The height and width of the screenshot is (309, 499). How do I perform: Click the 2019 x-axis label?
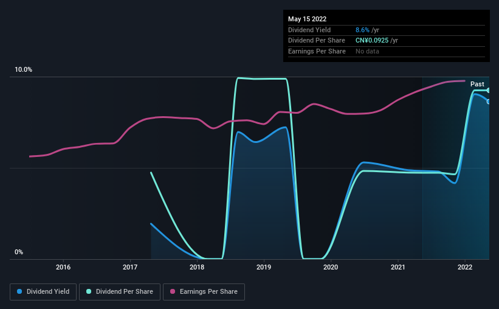[264, 267]
